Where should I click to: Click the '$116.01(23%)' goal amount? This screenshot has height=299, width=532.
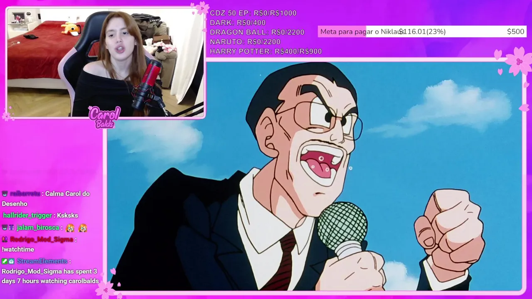pos(422,32)
